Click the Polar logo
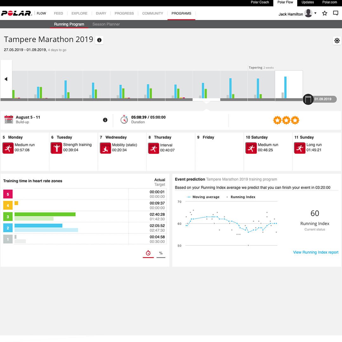 [16, 13]
